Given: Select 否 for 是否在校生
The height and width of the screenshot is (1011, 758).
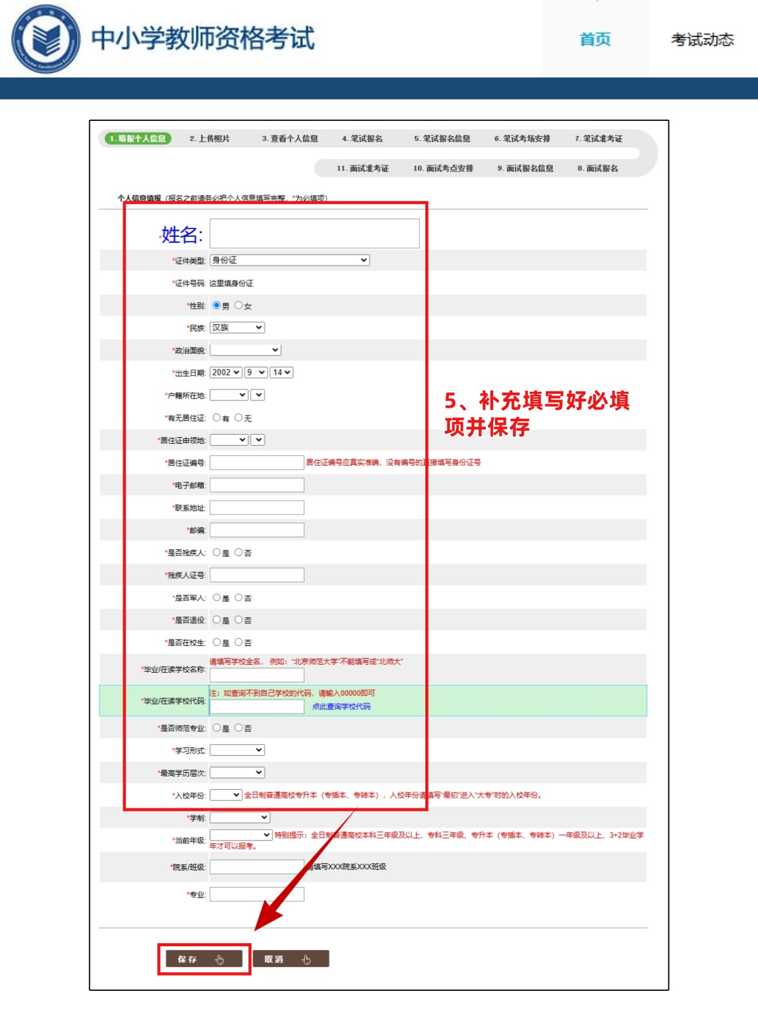Looking at the screenshot, I should pyautogui.click(x=239, y=642).
